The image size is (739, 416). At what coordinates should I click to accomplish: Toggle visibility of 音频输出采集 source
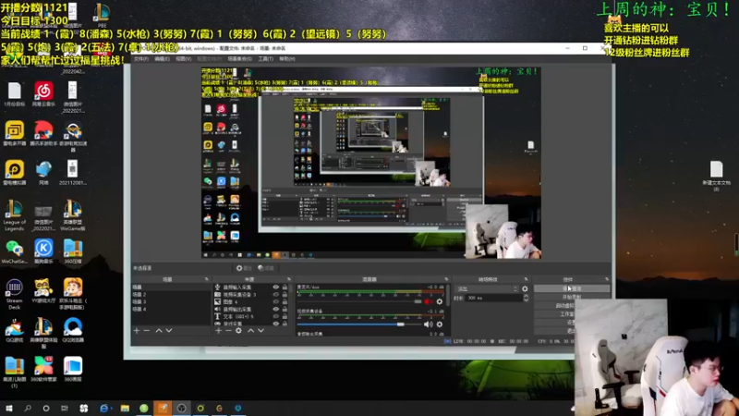click(275, 309)
